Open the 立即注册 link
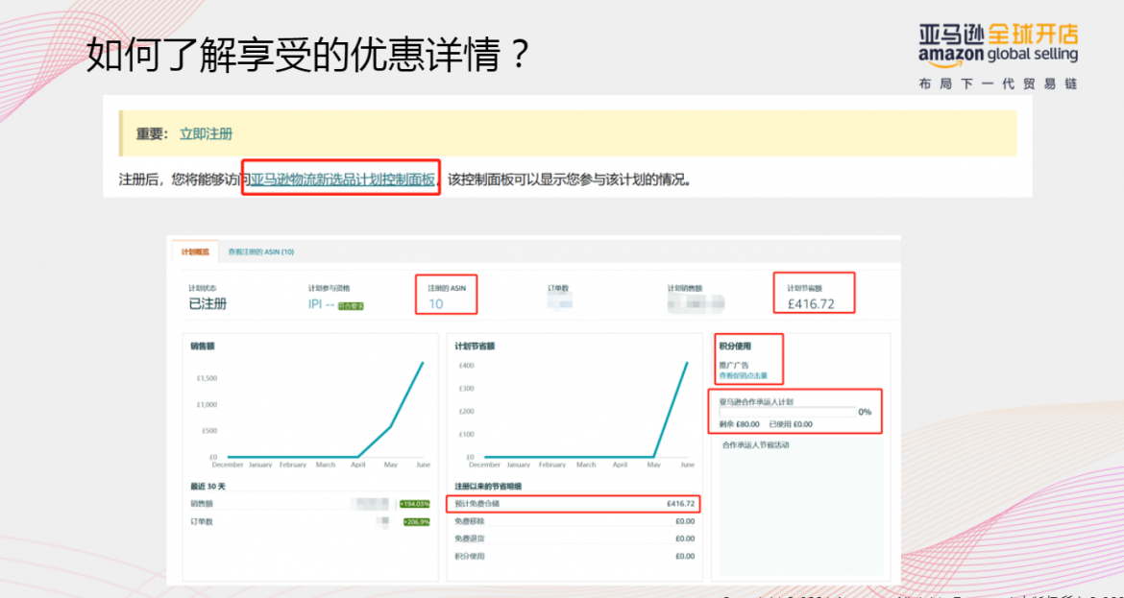 click(x=206, y=133)
